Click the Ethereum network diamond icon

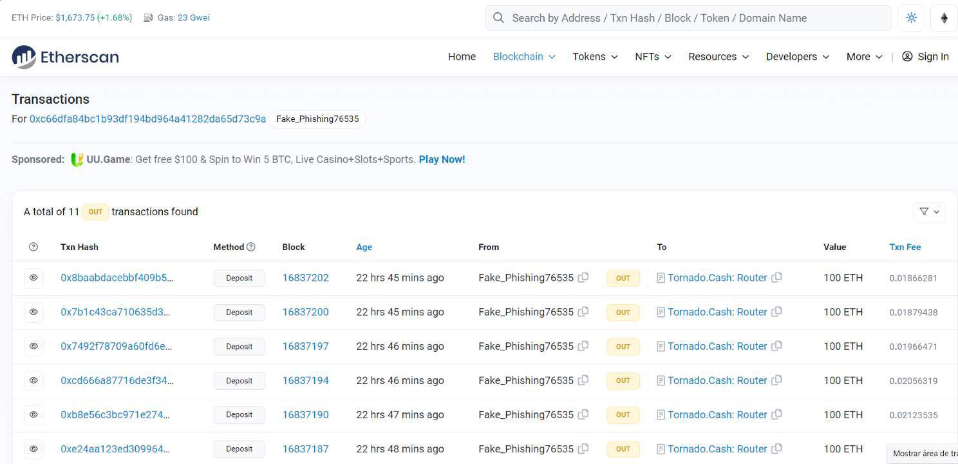click(944, 18)
